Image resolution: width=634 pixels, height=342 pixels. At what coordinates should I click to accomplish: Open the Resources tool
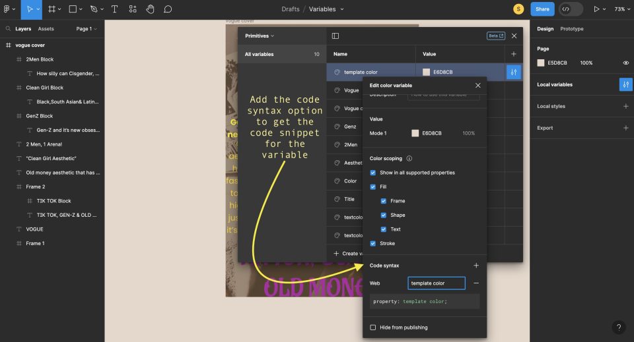[133, 9]
